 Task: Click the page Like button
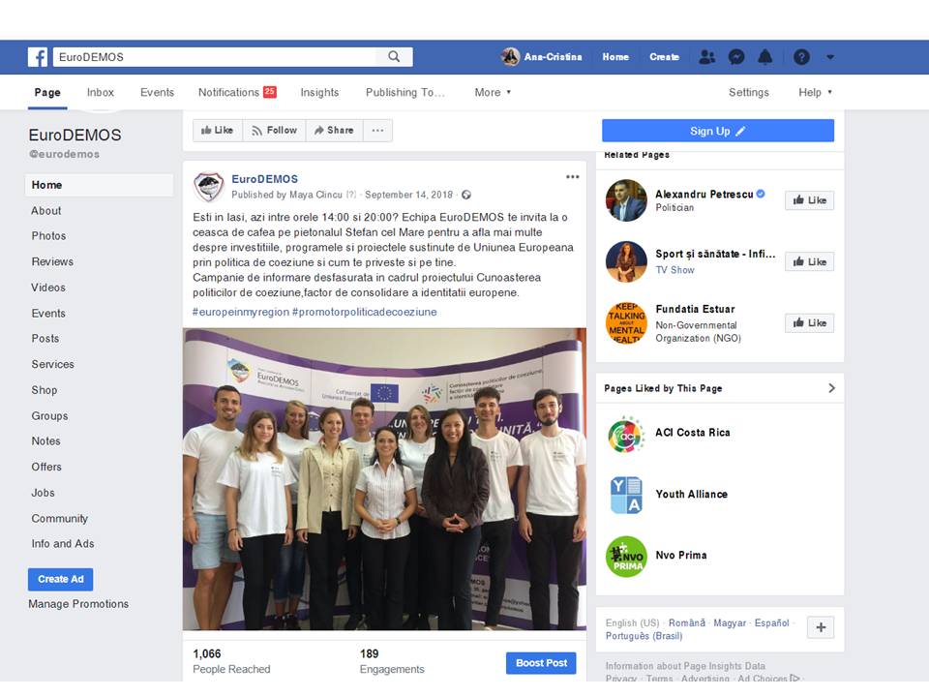coord(218,131)
